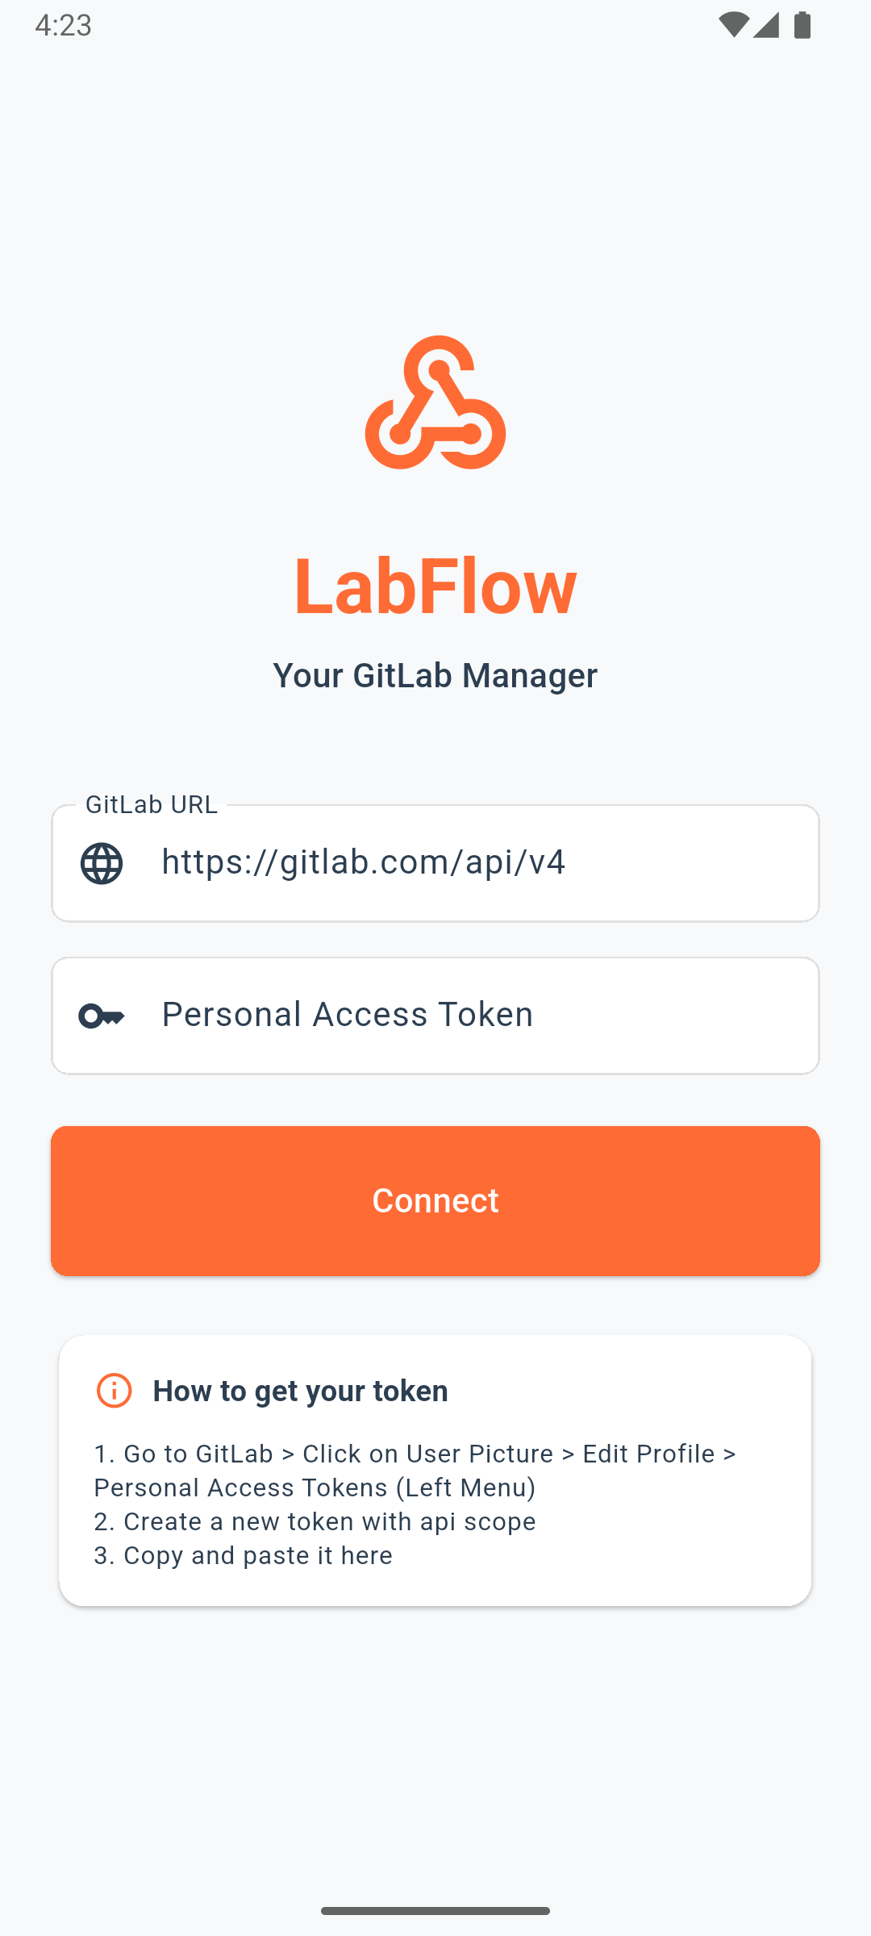Click the Your GitLab Manager subtitle
This screenshot has height=1936, width=871.
pos(435,675)
